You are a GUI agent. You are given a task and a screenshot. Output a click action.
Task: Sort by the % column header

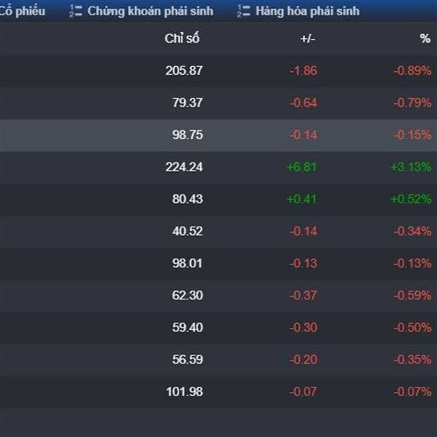coord(425,39)
